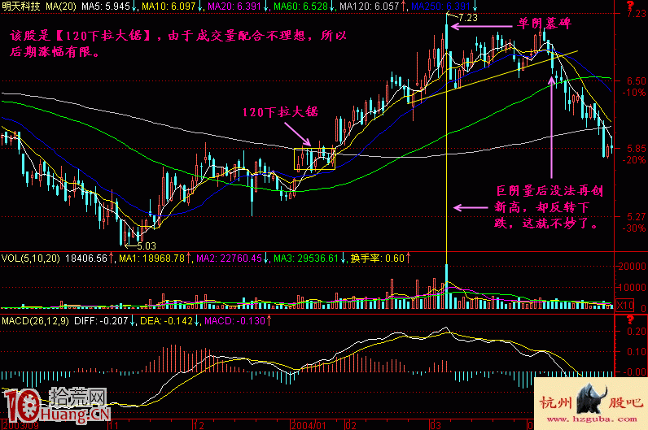Viewport: 648px width, 430px height.
Task: Click the 5.03 low price label on the chart
Action: coord(147,246)
